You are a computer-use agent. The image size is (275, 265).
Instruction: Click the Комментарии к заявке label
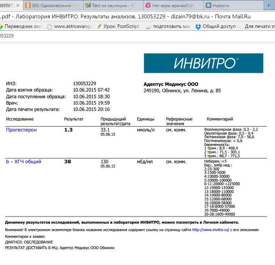coord(25,236)
